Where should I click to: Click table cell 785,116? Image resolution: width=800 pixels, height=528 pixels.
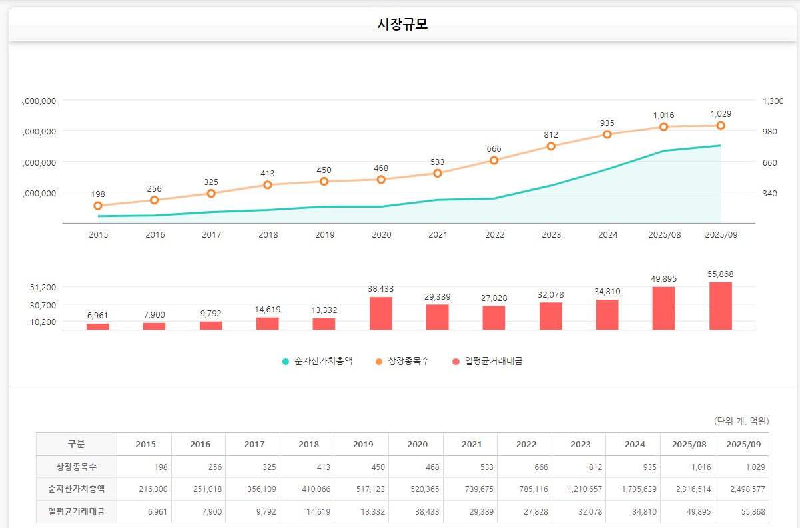525,489
